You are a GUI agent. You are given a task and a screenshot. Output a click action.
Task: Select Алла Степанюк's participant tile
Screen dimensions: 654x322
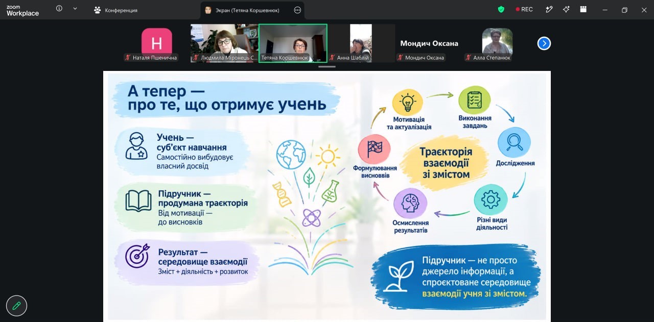point(497,43)
